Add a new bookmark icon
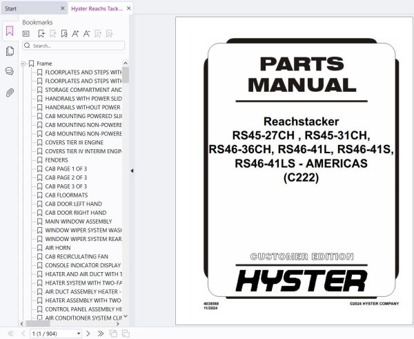 pyautogui.click(x=41, y=34)
